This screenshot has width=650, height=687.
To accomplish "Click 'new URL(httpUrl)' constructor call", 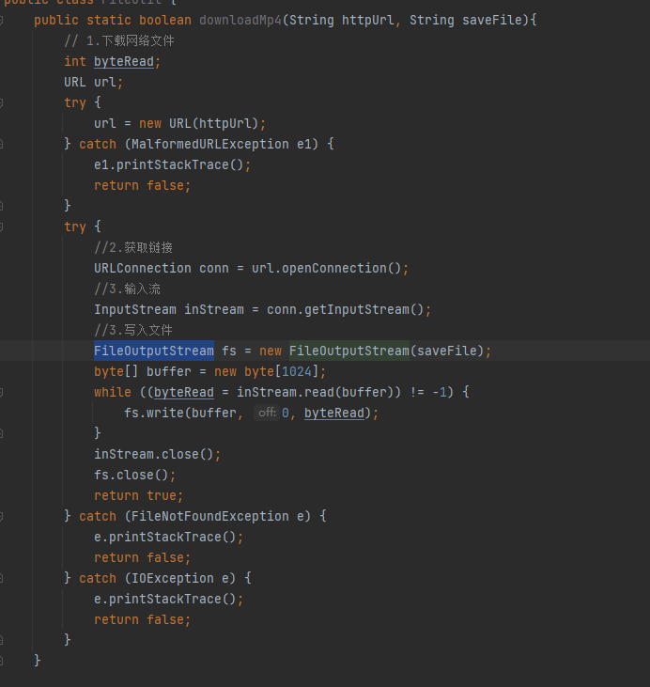I will [198, 123].
